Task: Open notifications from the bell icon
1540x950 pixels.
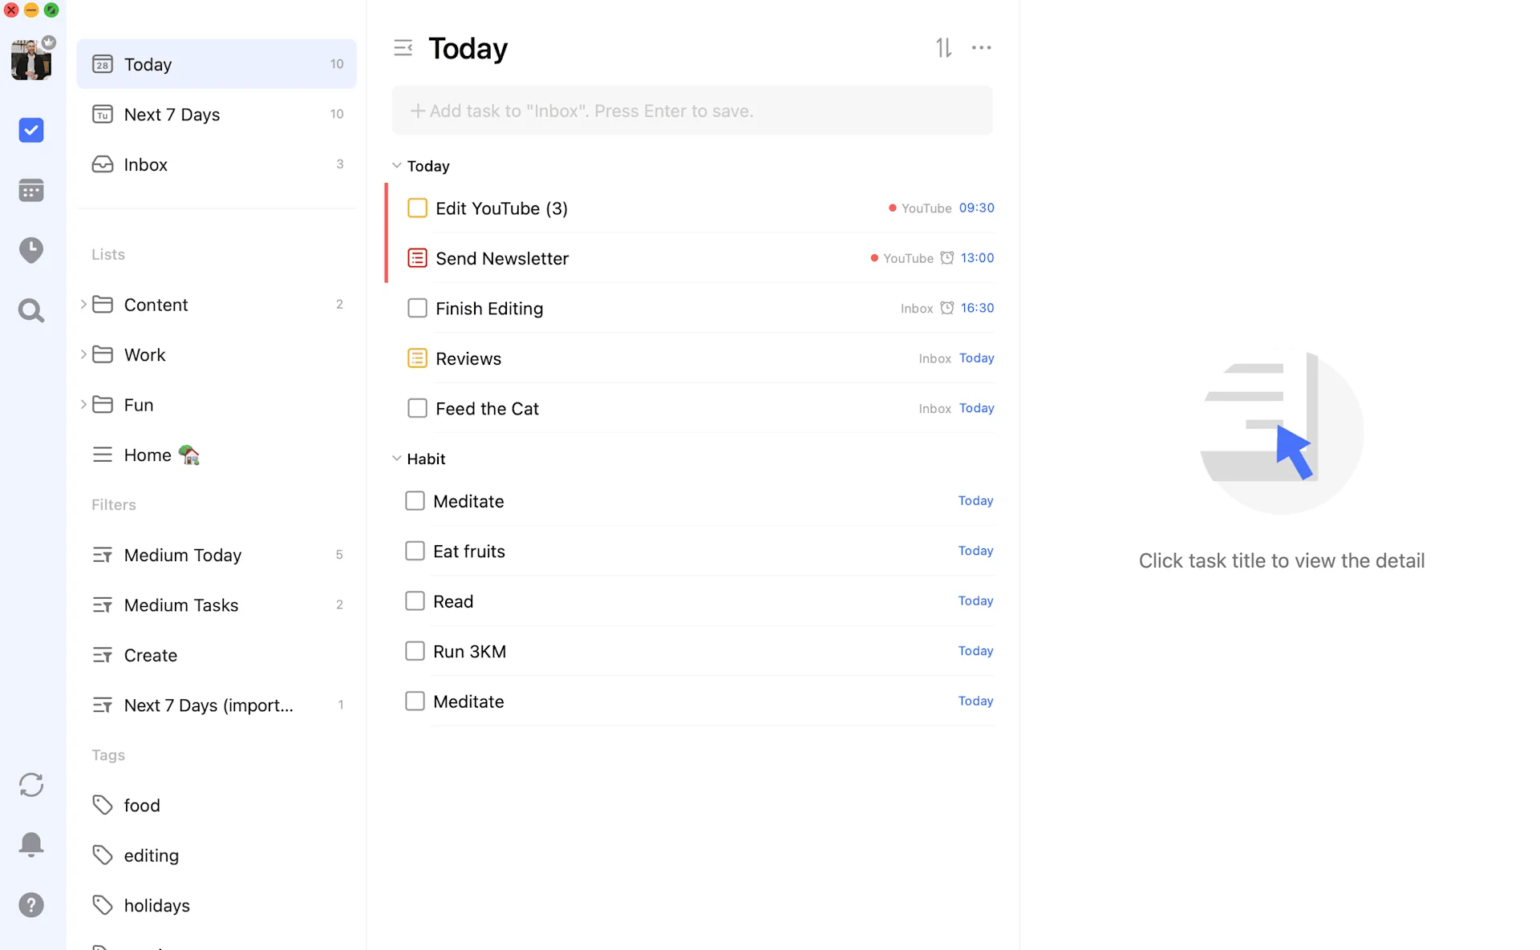Action: click(30, 844)
